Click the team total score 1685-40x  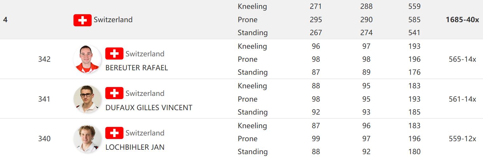[462, 20]
